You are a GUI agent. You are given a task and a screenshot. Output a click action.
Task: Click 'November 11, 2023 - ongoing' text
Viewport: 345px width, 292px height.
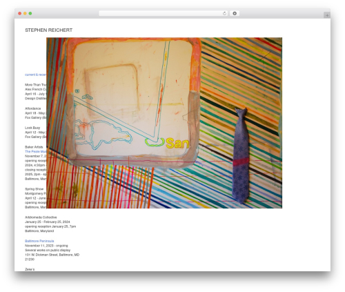point(46,246)
